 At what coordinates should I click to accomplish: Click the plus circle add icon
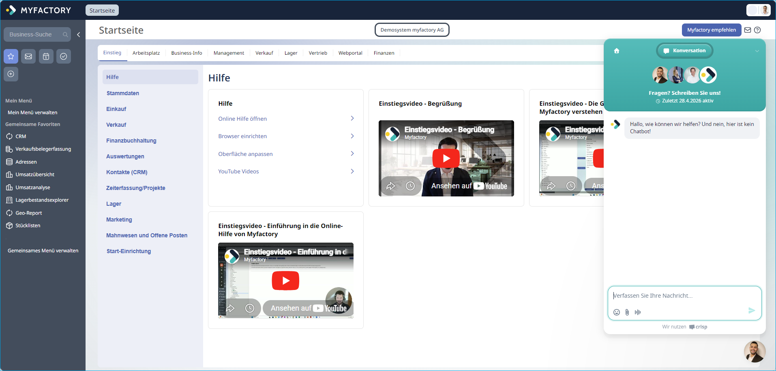pos(11,74)
